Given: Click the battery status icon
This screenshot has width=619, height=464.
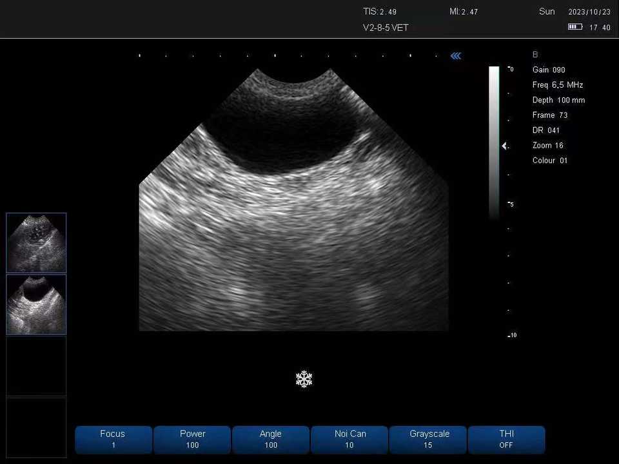Looking at the screenshot, I should coord(575,27).
